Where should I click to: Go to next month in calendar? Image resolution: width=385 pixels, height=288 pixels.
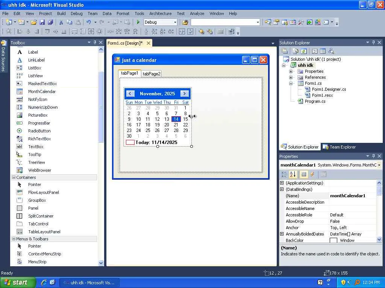coord(184,93)
